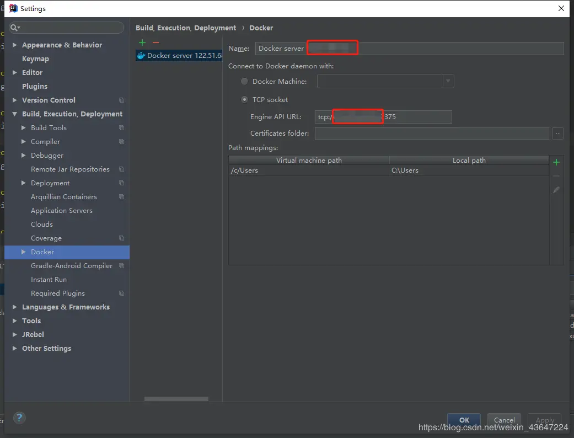
Task: Open the Docker Machine dropdown
Action: coord(448,81)
